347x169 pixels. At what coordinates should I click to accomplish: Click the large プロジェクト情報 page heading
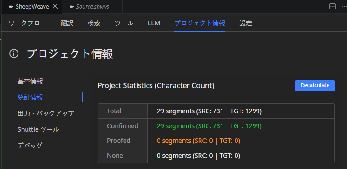point(70,54)
